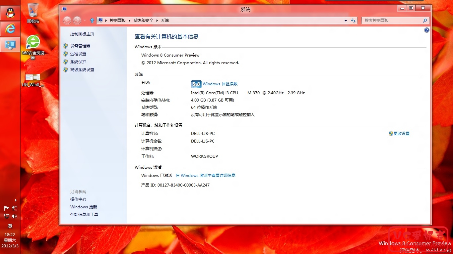Open 设备管理器 (Device Manager)

[x=80, y=46]
